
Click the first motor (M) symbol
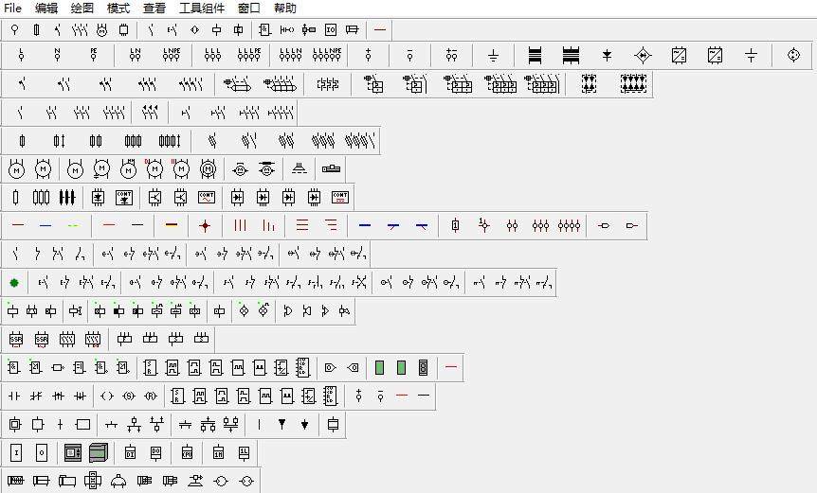[15, 169]
